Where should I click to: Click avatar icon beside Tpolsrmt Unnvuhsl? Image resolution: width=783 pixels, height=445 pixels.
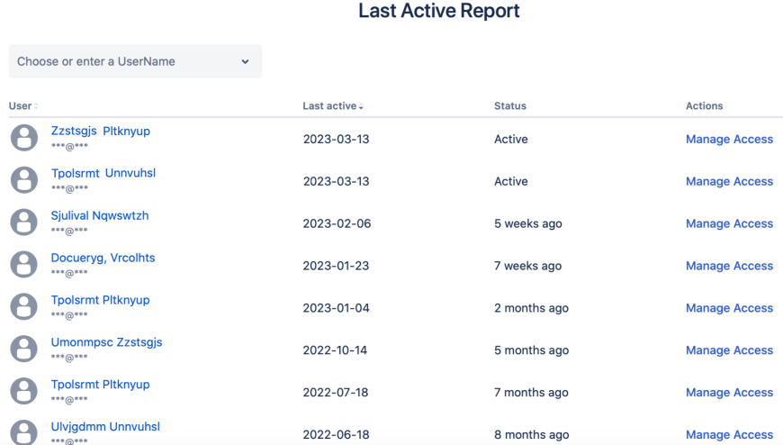point(24,180)
